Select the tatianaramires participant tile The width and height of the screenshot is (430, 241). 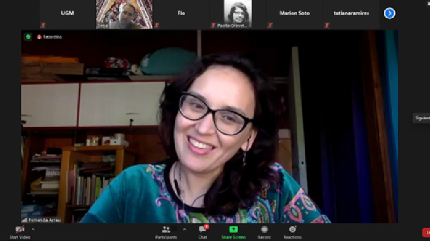pyautogui.click(x=352, y=14)
